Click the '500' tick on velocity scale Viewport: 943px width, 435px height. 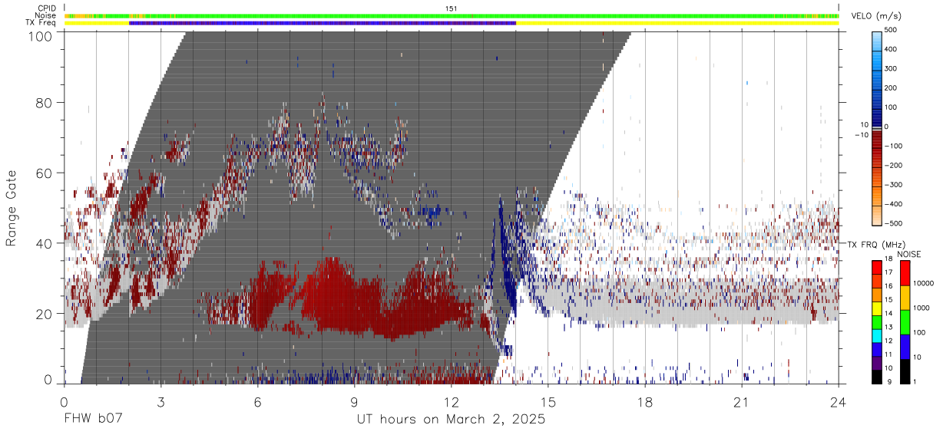(891, 31)
